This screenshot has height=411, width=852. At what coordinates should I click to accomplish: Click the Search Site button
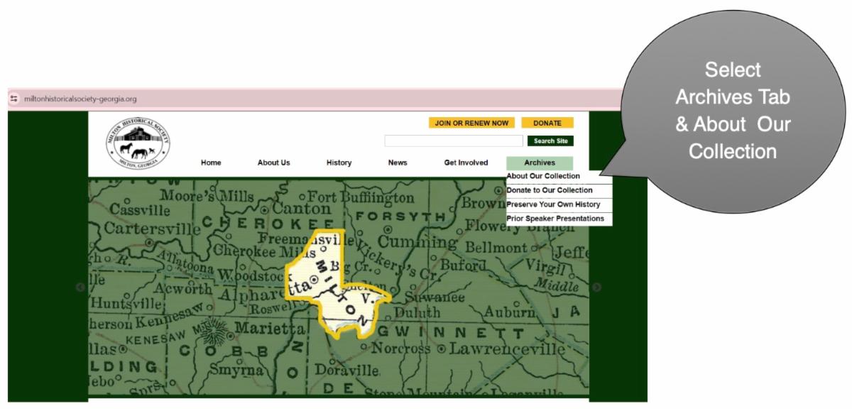pos(550,141)
